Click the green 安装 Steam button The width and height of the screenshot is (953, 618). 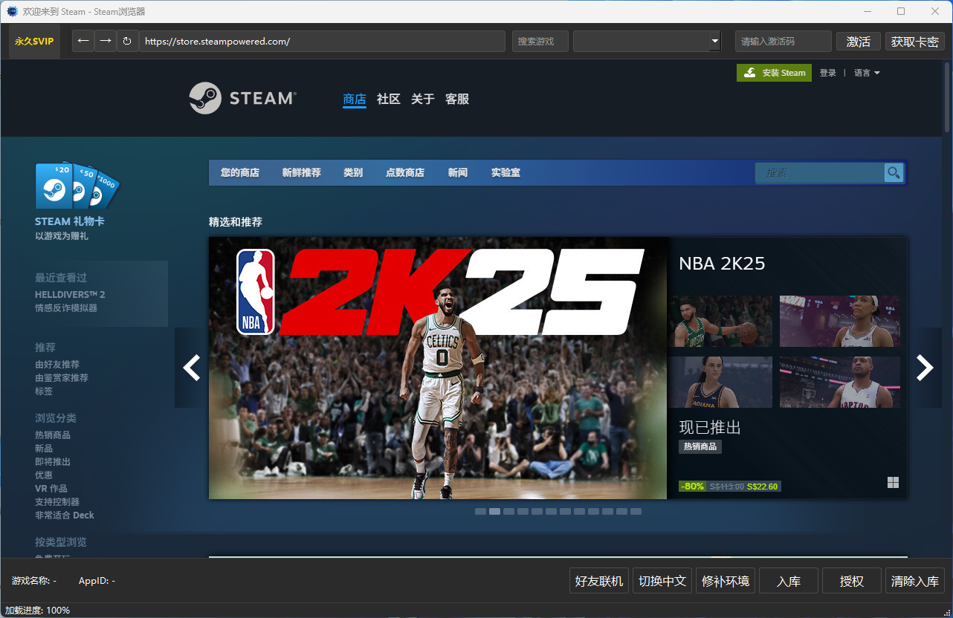click(774, 73)
